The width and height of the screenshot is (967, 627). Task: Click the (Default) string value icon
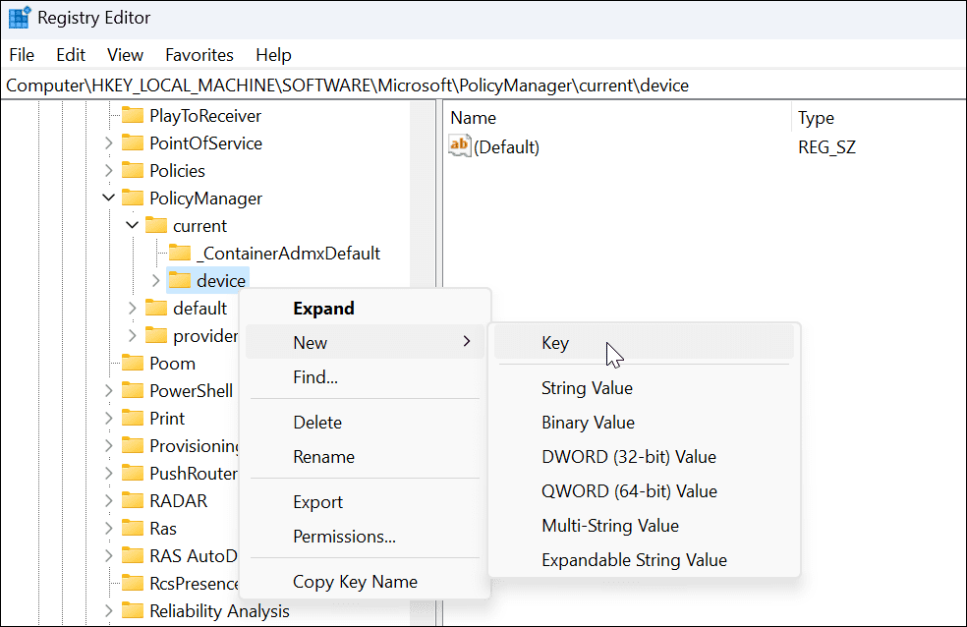[x=459, y=146]
